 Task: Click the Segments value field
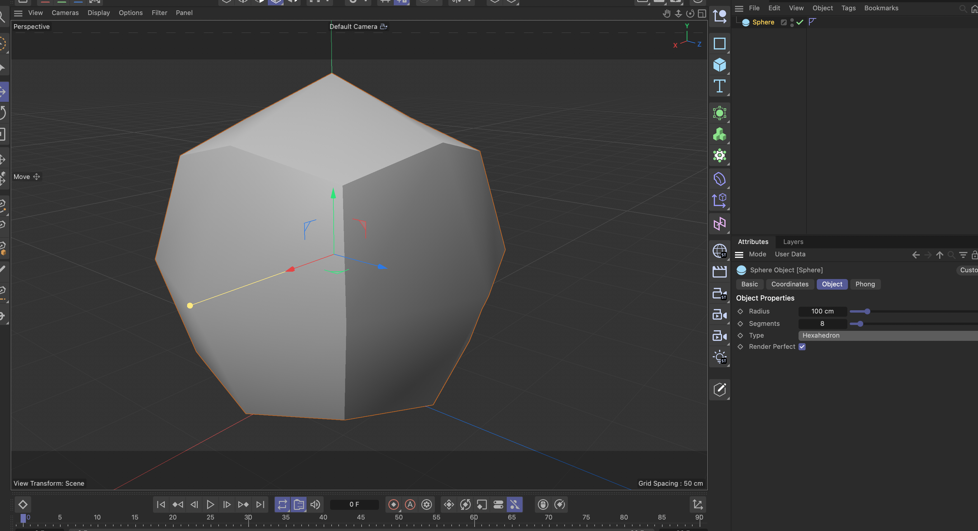tap(822, 323)
